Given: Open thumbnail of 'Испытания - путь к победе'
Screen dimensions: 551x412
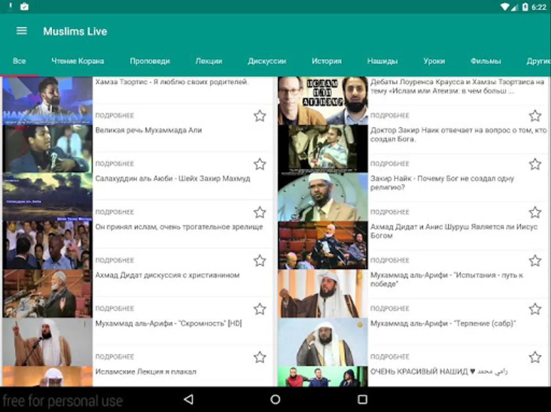Looking at the screenshot, I should pos(323,293).
